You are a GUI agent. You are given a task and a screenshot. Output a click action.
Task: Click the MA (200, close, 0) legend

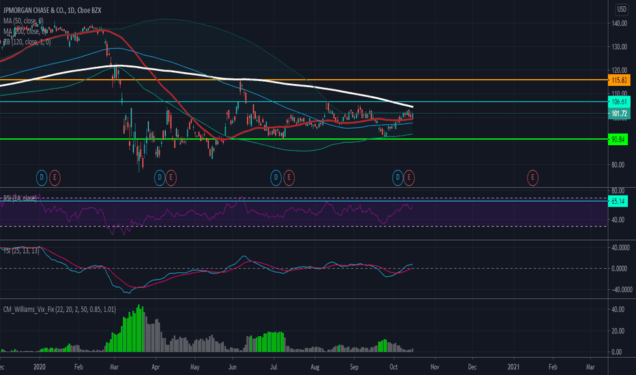coord(25,31)
